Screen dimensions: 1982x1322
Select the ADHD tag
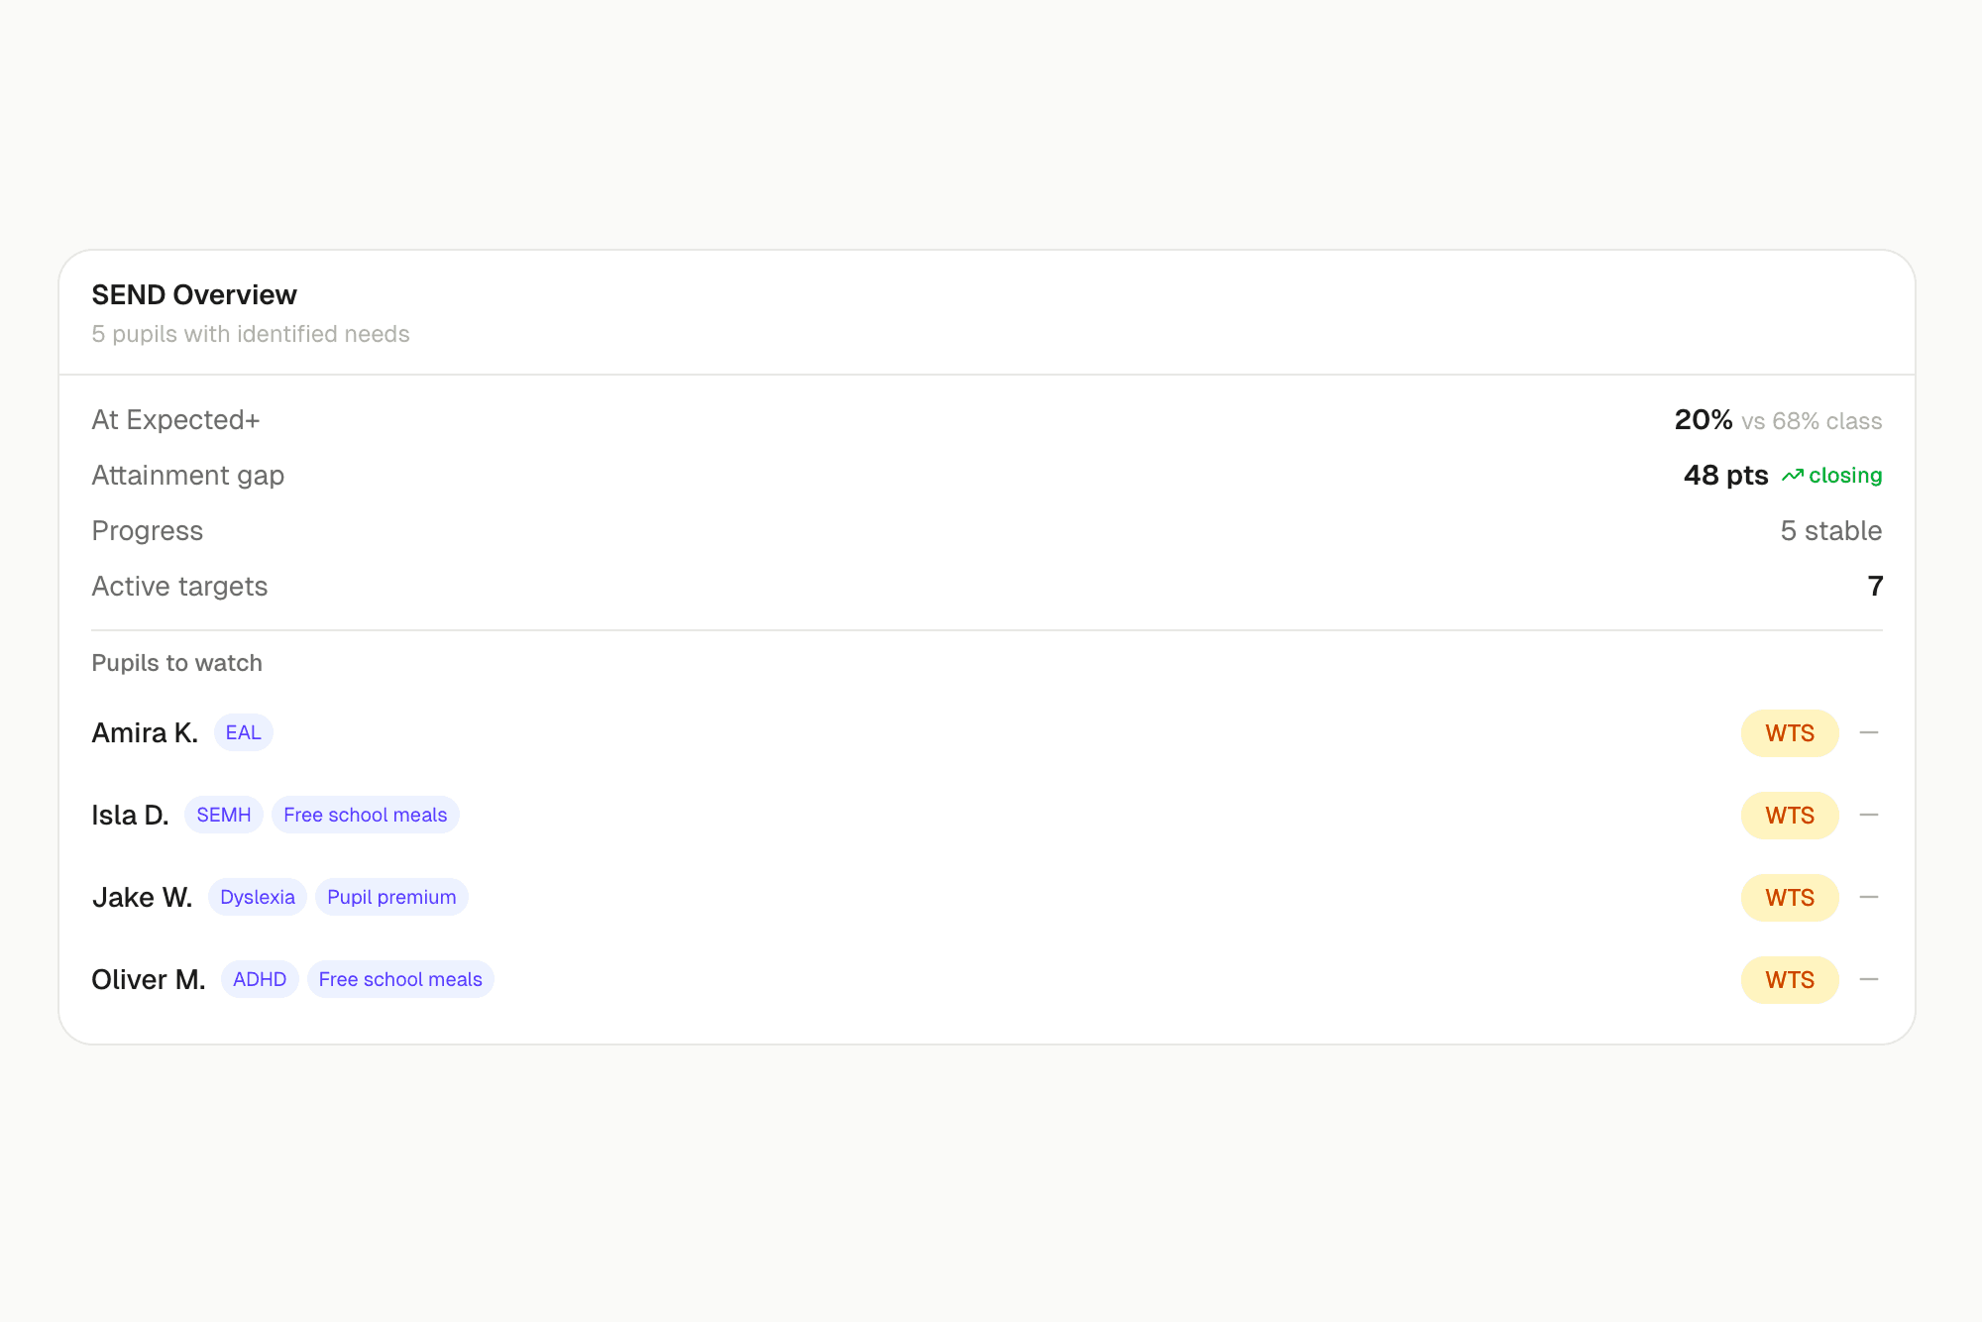point(259,980)
